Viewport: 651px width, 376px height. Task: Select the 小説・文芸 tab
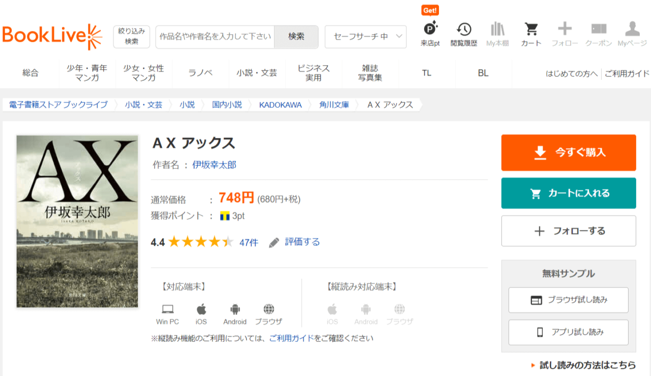[257, 73]
